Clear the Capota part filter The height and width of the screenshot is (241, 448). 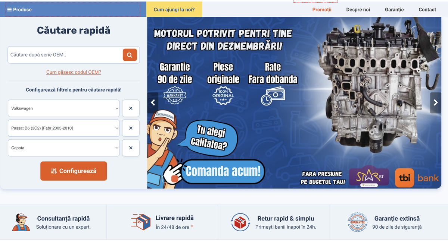131,148
